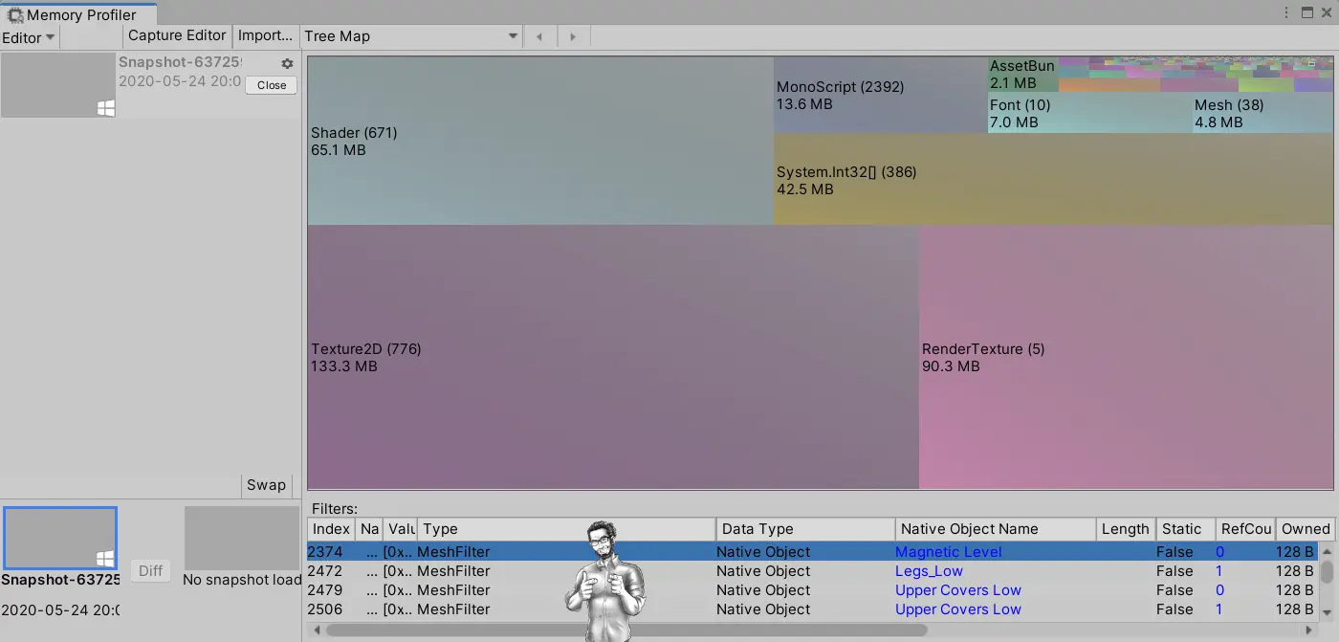The image size is (1339, 642).
Task: Open the Magnetic Level object link
Action: [x=948, y=551]
